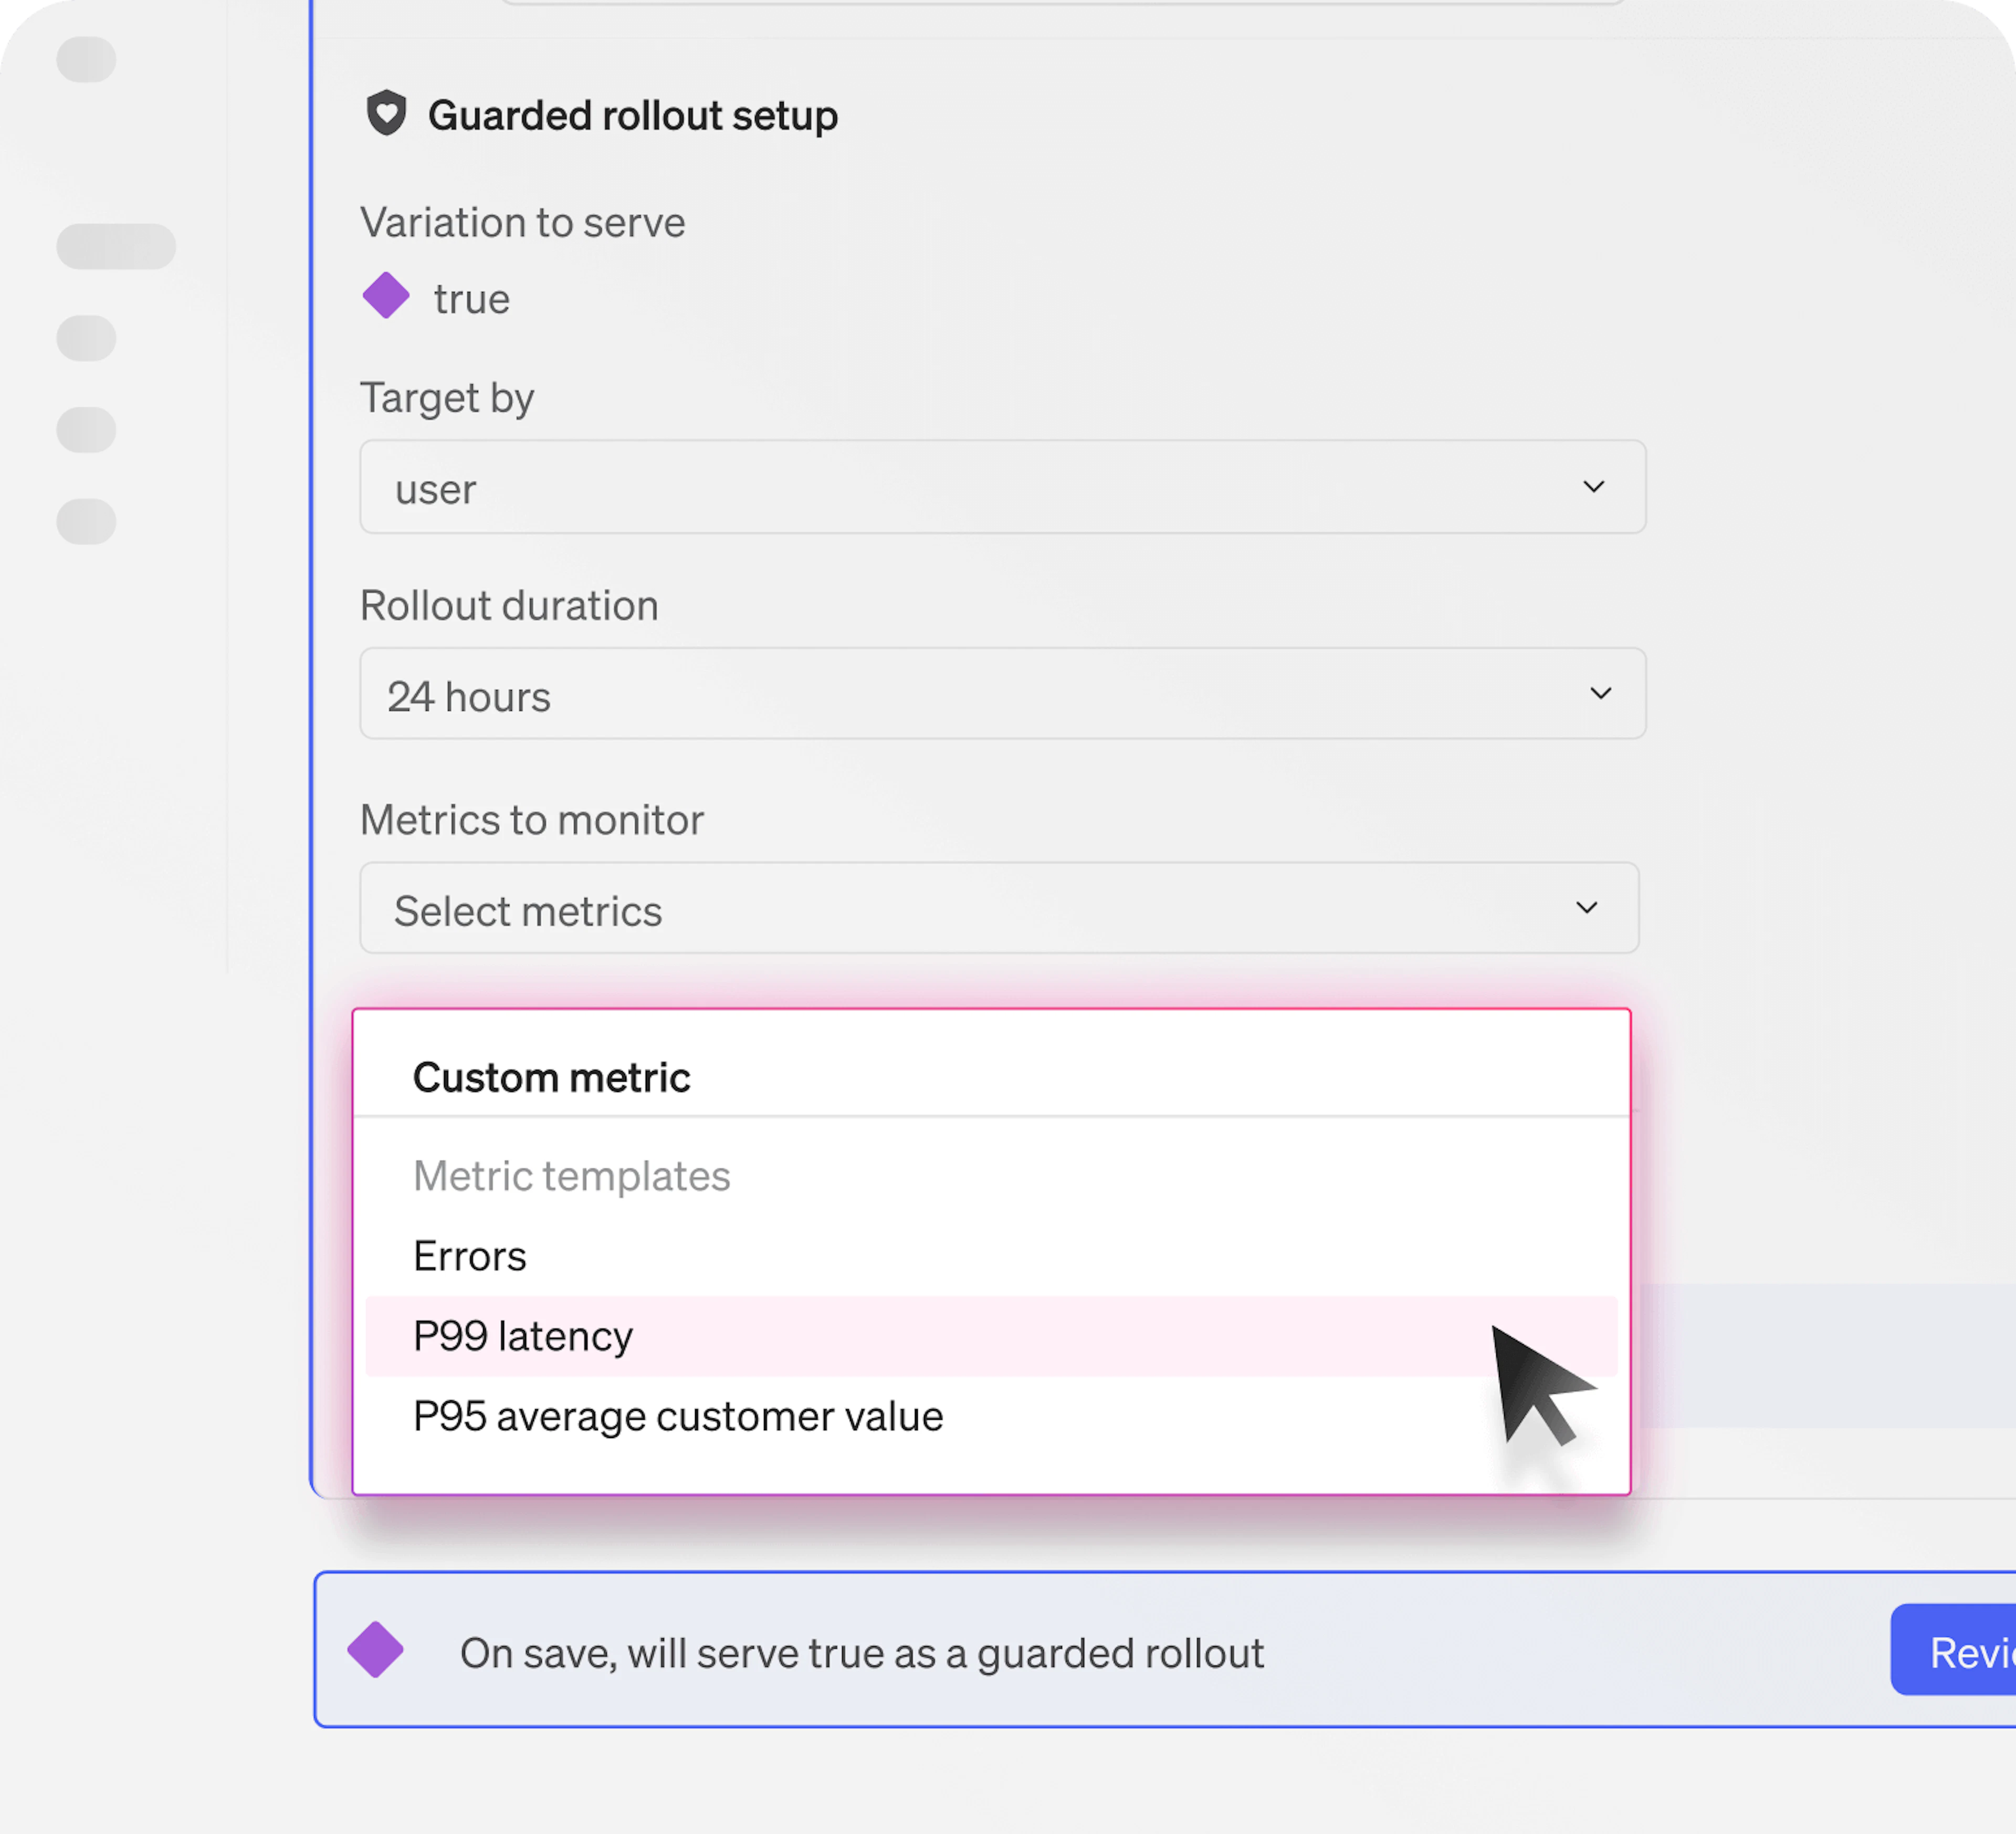
Task: Click the bottom placeholder pill in left sidebar
Action: click(x=86, y=522)
